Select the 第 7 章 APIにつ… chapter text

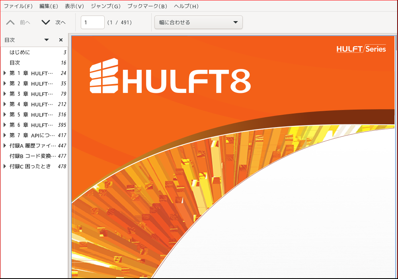pos(32,135)
